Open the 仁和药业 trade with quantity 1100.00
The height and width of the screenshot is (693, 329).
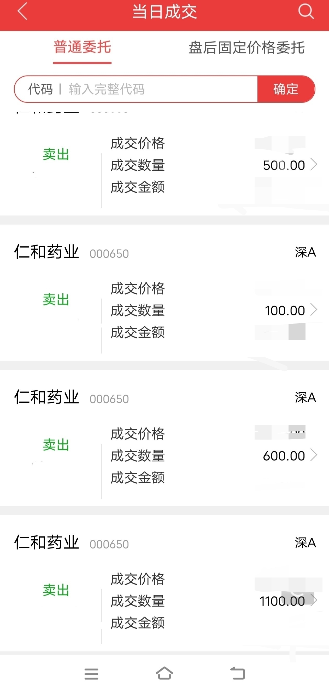[164, 588]
